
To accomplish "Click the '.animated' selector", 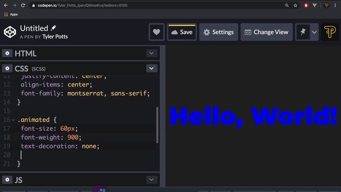I will coord(34,119).
